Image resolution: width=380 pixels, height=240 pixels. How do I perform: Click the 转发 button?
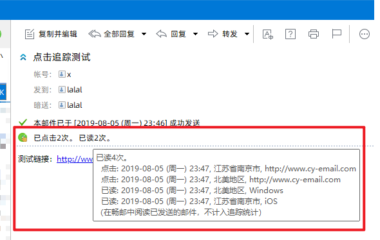222,34
